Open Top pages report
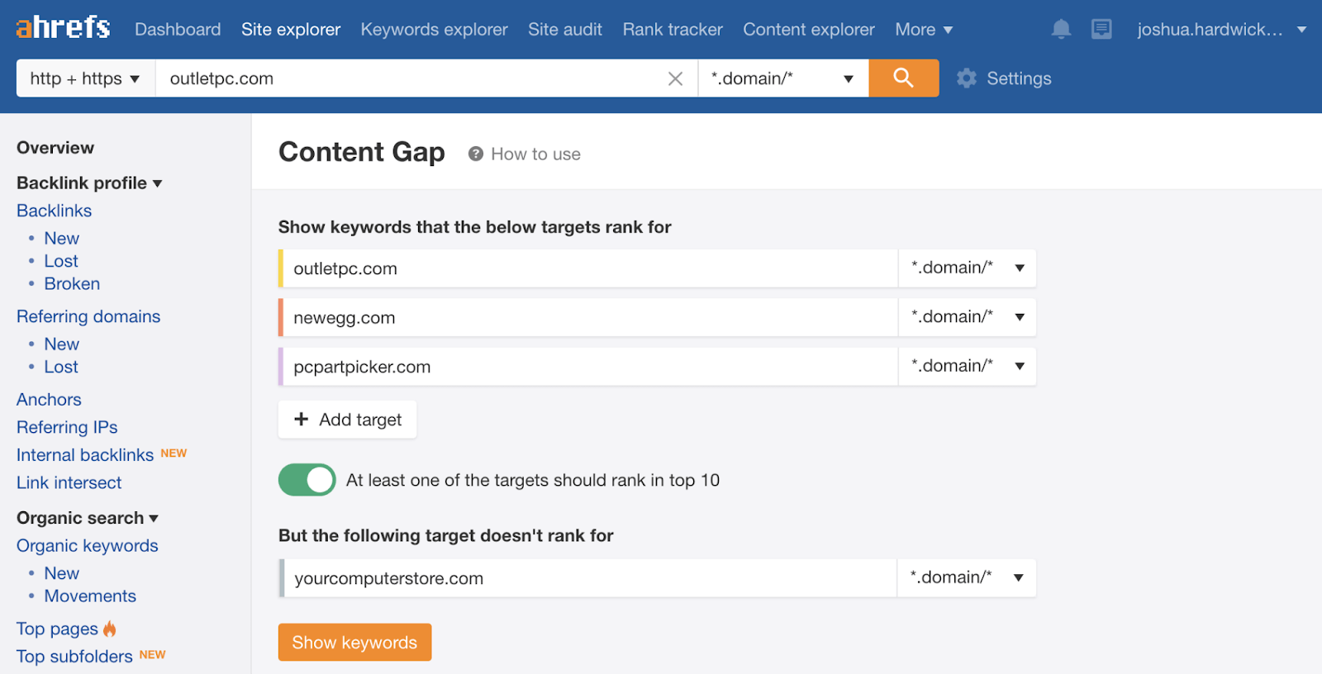The width and height of the screenshot is (1322, 674). [x=57, y=629]
